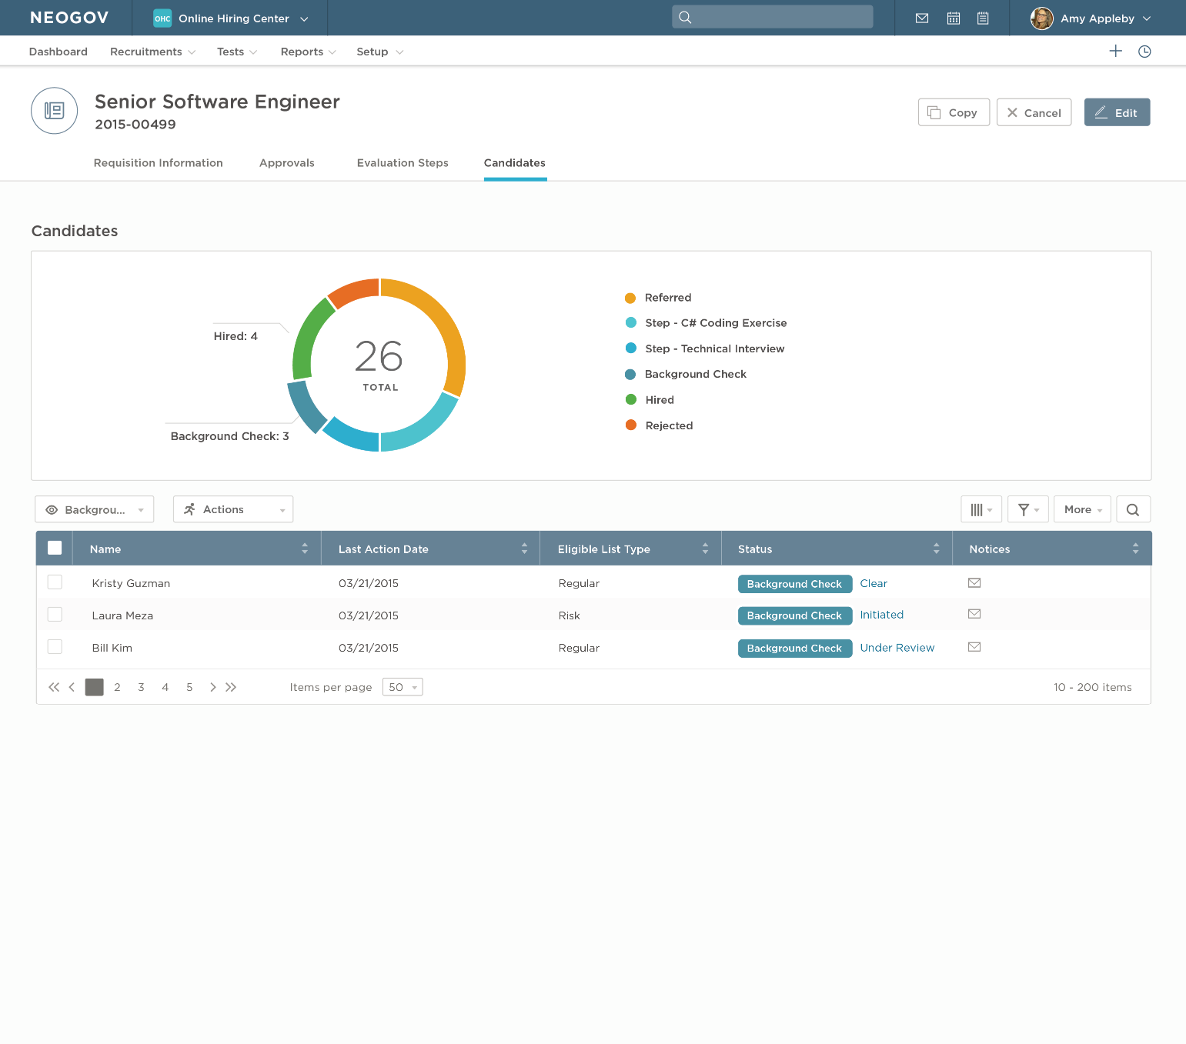The image size is (1186, 1044).
Task: Click the plus icon to add new
Action: (1115, 52)
